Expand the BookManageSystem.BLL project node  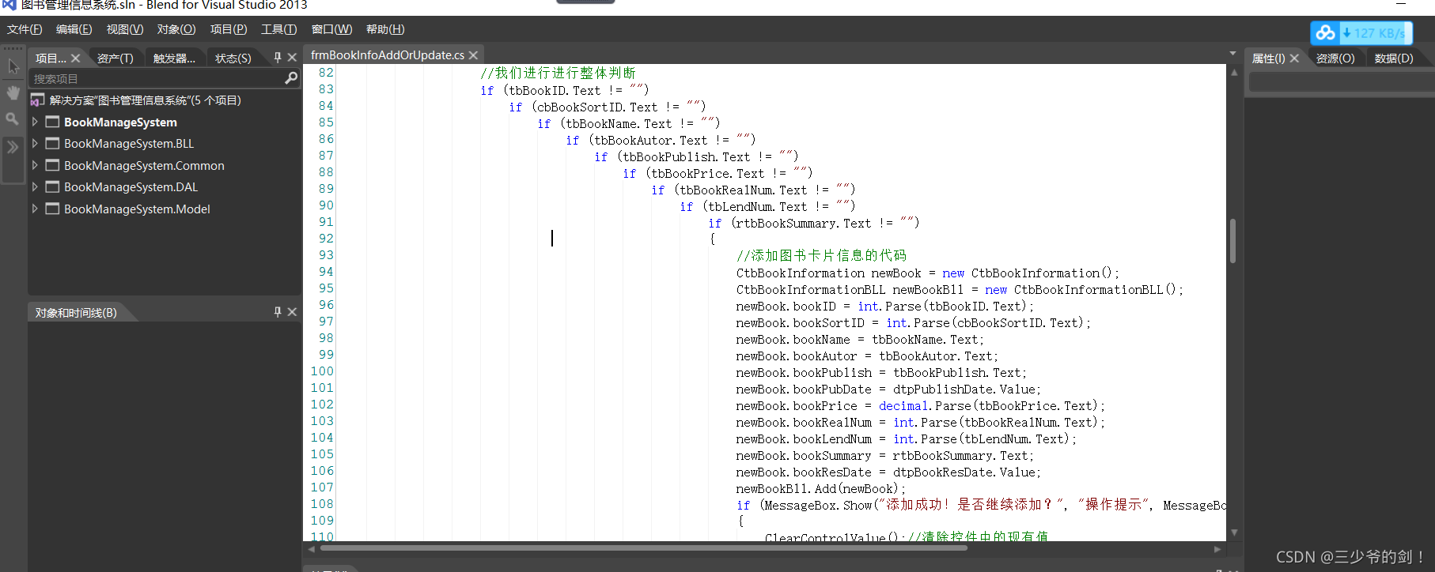[35, 143]
